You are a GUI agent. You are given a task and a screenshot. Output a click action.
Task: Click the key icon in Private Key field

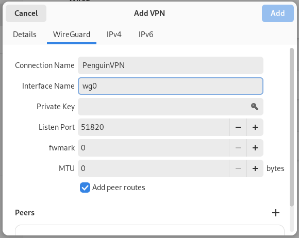pyautogui.click(x=255, y=107)
